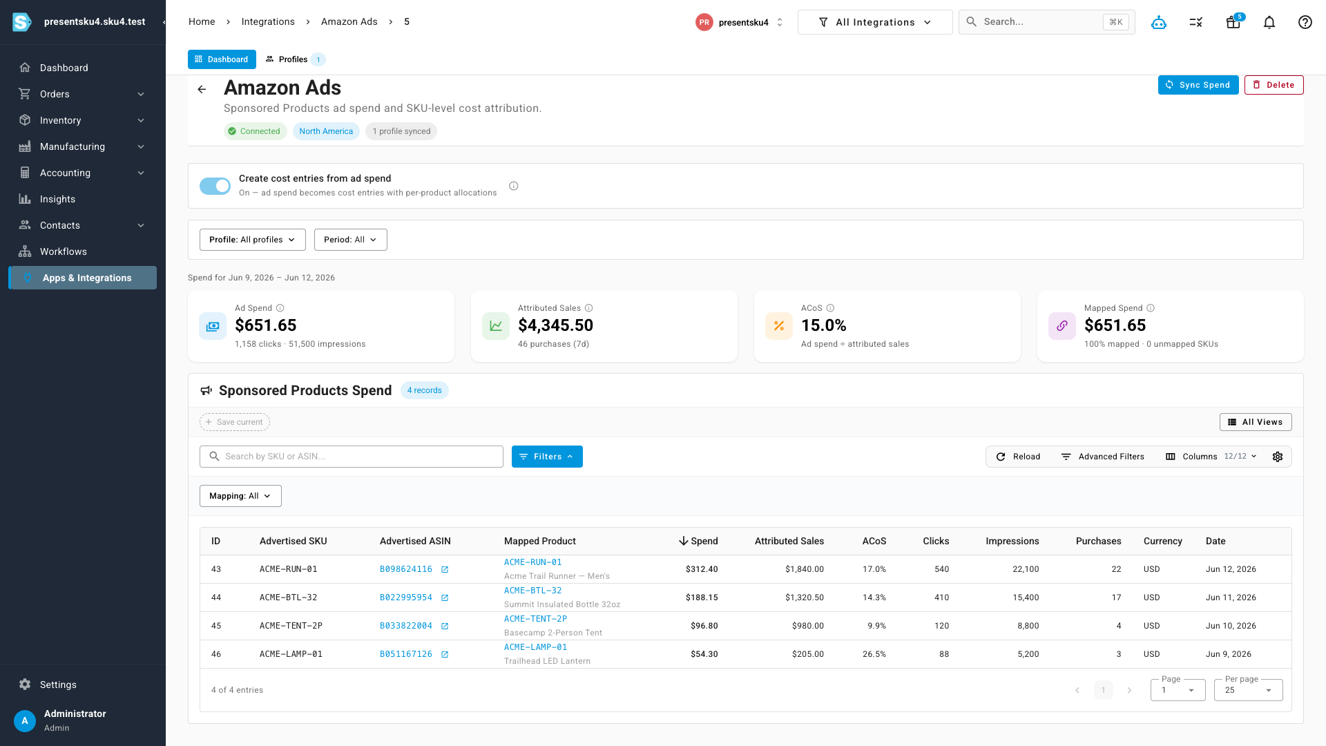This screenshot has height=746, width=1326.
Task: Click the ACoS percent icon
Action: (779, 326)
